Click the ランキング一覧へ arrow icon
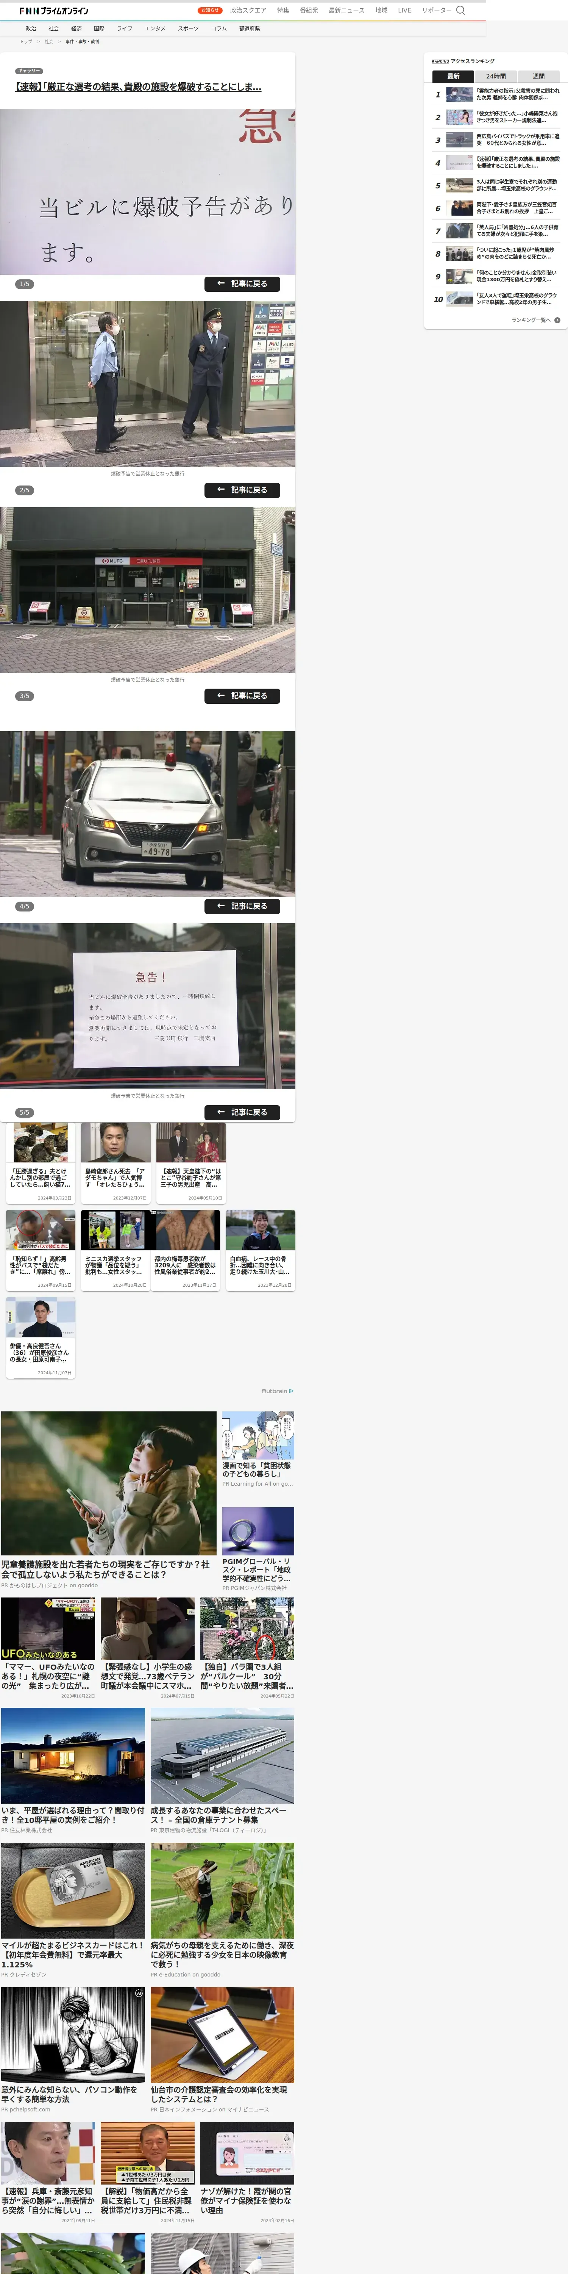 (x=557, y=319)
